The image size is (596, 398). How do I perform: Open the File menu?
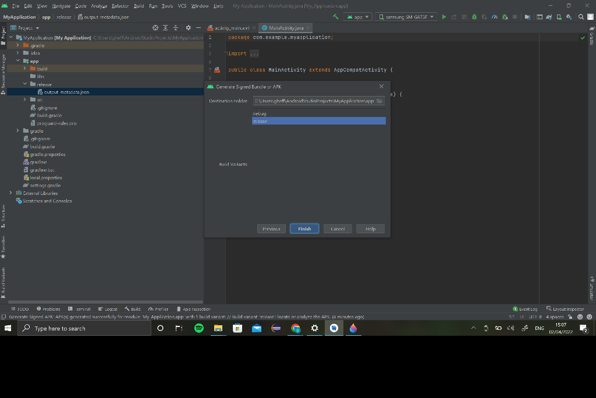tap(16, 6)
